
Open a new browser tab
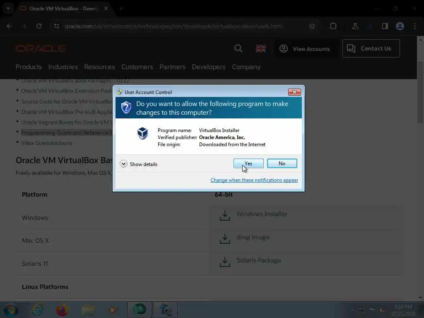[121, 9]
